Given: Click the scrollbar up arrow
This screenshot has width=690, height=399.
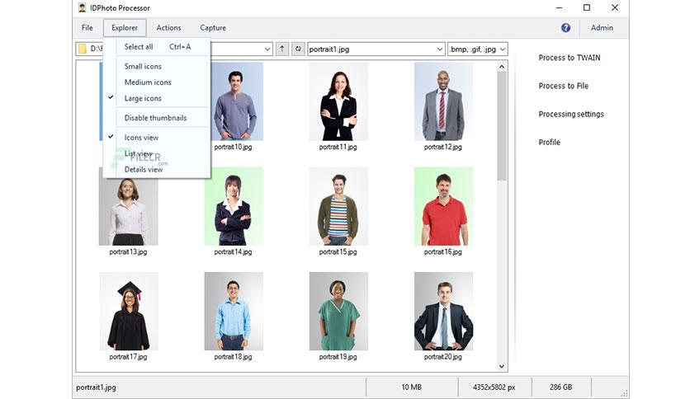Looking at the screenshot, I should tap(502, 66).
